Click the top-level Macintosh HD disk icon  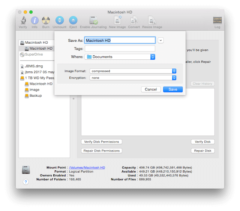point(22,43)
